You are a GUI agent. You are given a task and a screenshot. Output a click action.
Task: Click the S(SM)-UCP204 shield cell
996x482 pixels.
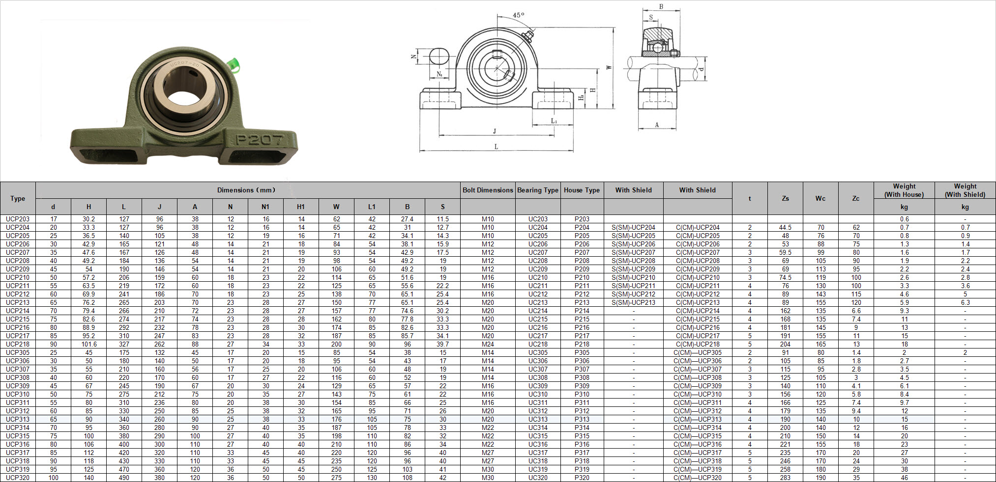633,227
